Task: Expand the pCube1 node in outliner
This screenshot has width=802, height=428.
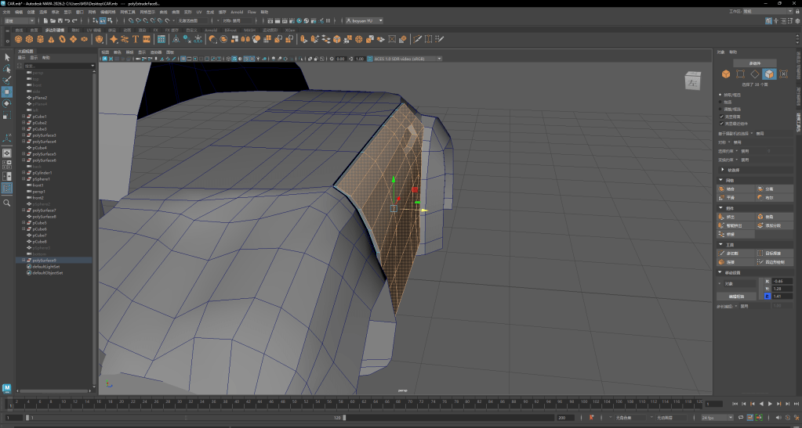Action: point(24,117)
